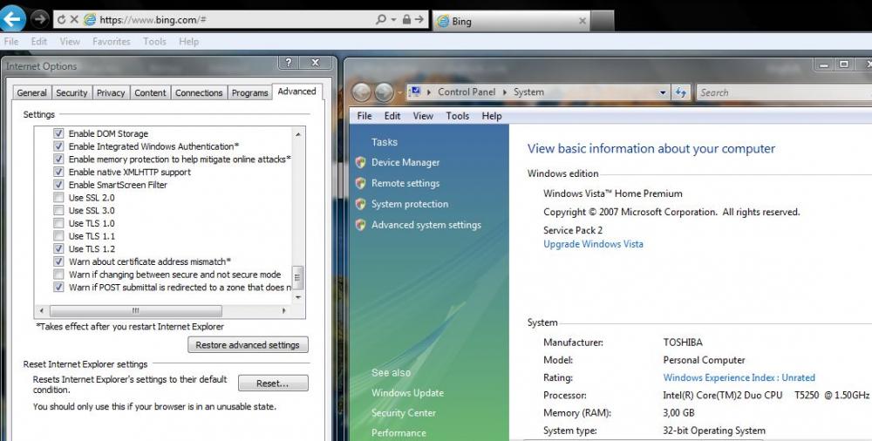The width and height of the screenshot is (872, 441).
Task: Open the Performance link under See also
Action: (x=399, y=432)
